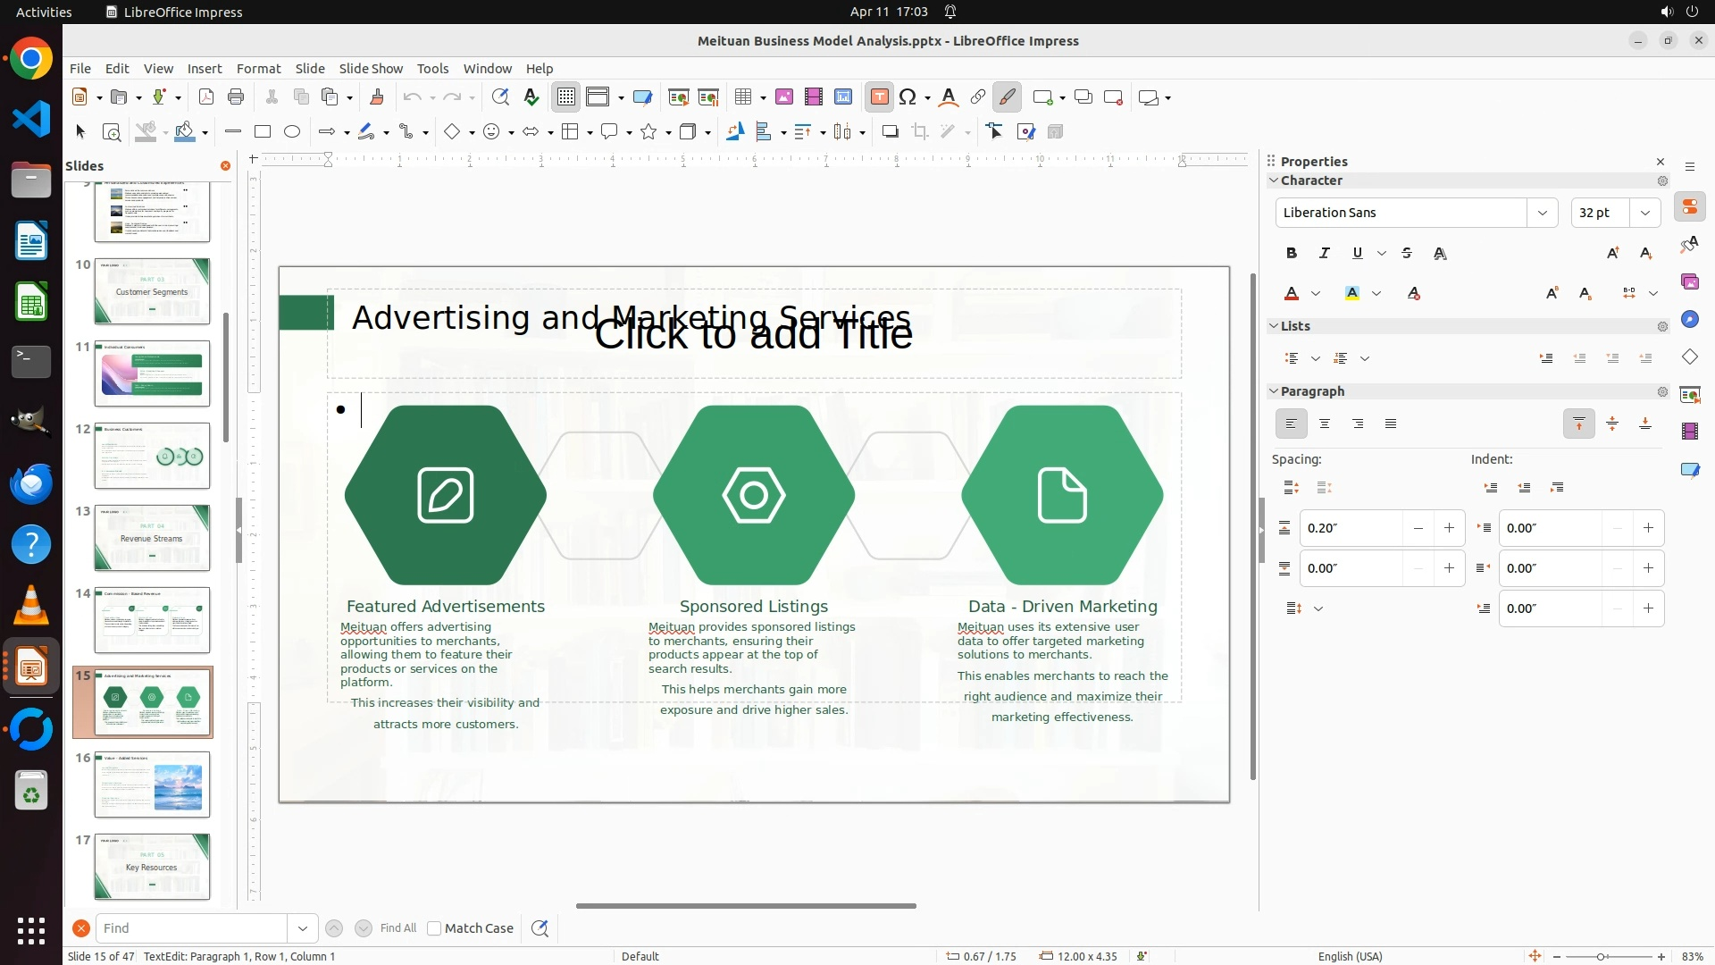Toggle Bold formatting in sidebar
Image resolution: width=1715 pixels, height=965 pixels.
click(1292, 254)
